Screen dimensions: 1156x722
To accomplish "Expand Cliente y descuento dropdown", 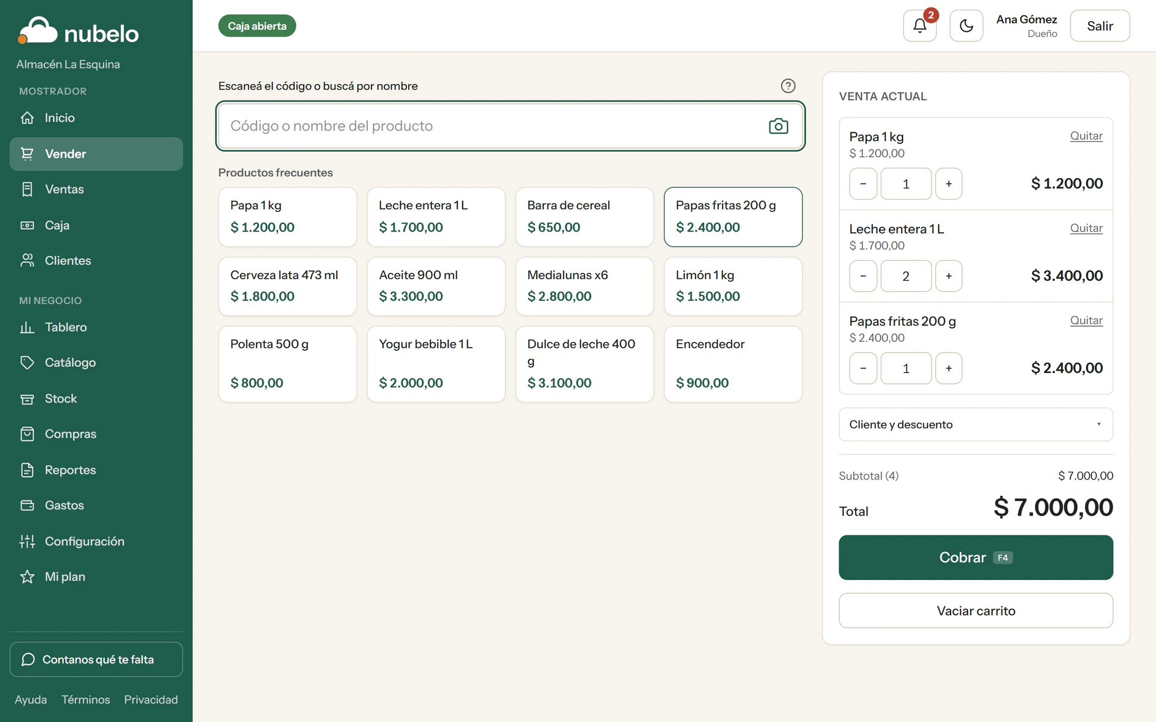I will [x=975, y=425].
